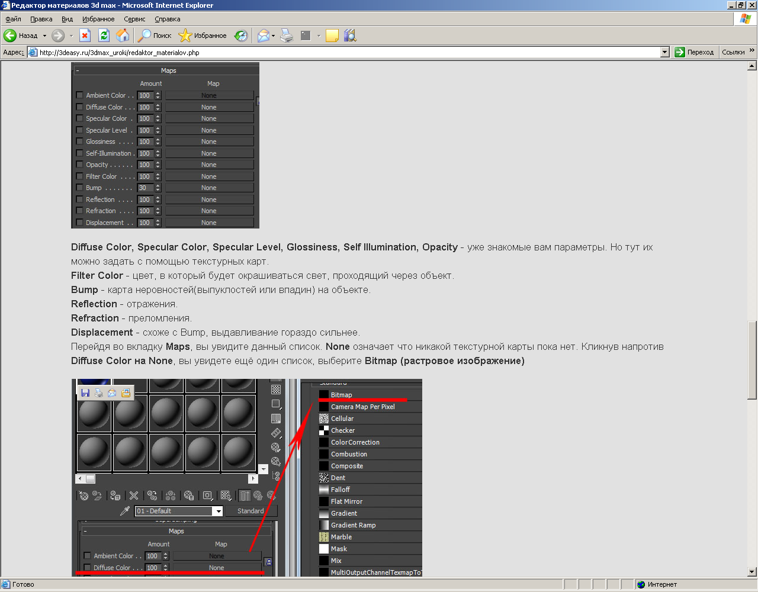Screen dimensions: 758x592
Task: Expand the Ссылки links chevron
Action: tap(752, 52)
